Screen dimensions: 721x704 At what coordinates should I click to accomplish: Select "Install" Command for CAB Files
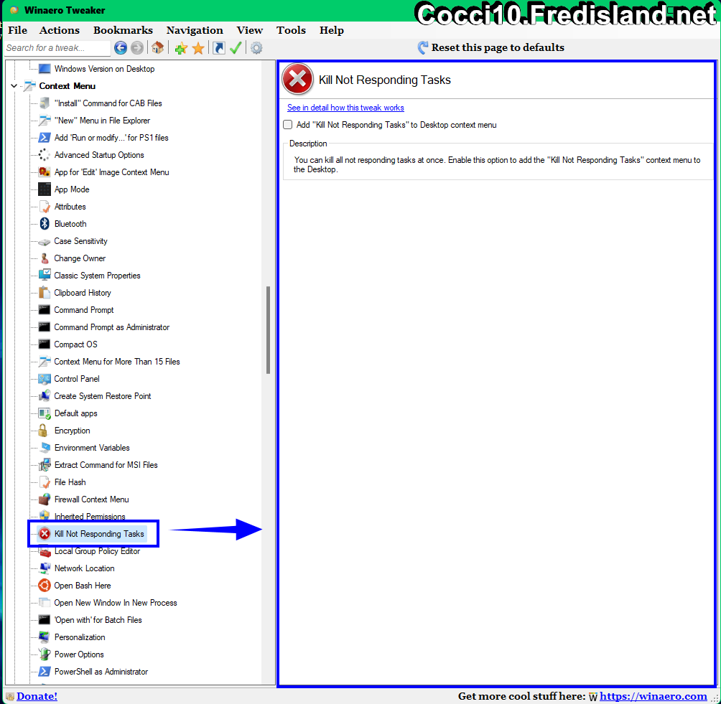pos(108,103)
